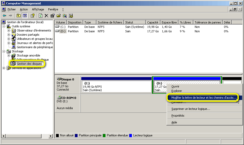This screenshot has width=244, height=145.
Task: Click the Observateur d'événements icon
Action: [14, 30]
